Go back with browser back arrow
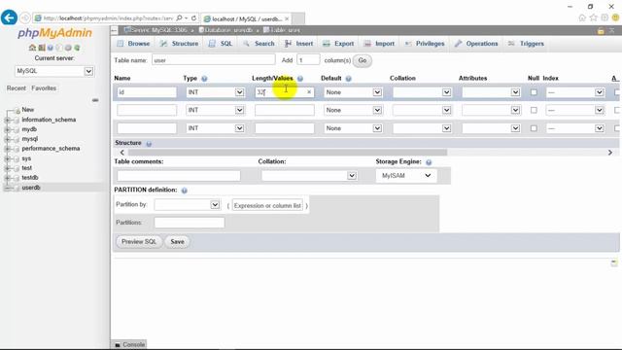Viewport: 622px width, 350px height. pyautogui.click(x=9, y=17)
